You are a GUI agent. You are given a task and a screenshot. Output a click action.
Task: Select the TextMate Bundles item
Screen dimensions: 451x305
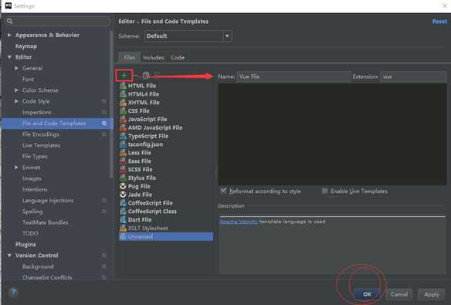[x=45, y=222]
